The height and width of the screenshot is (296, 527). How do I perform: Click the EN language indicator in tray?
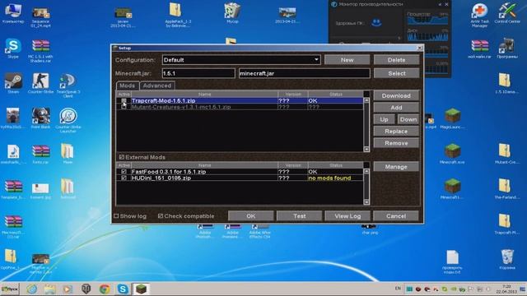(x=398, y=289)
